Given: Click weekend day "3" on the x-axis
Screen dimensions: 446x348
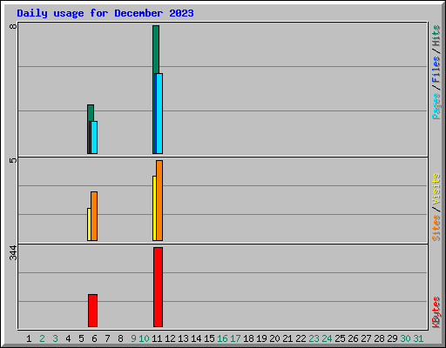Looking at the screenshot, I should [x=55, y=338].
